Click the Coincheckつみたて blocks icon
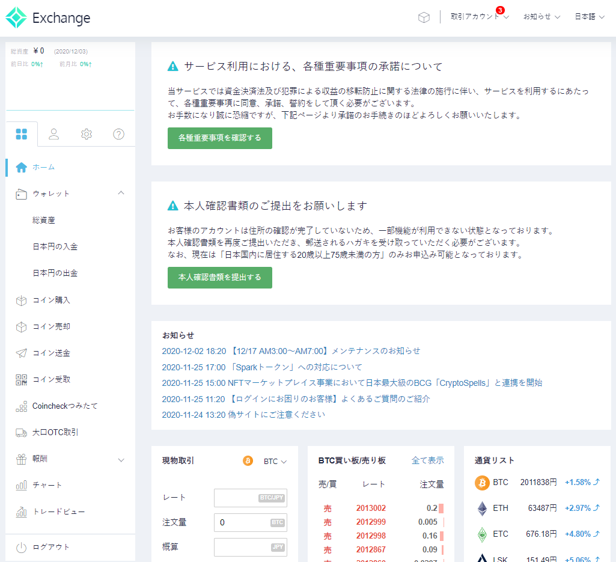The image size is (616, 562). (21, 406)
